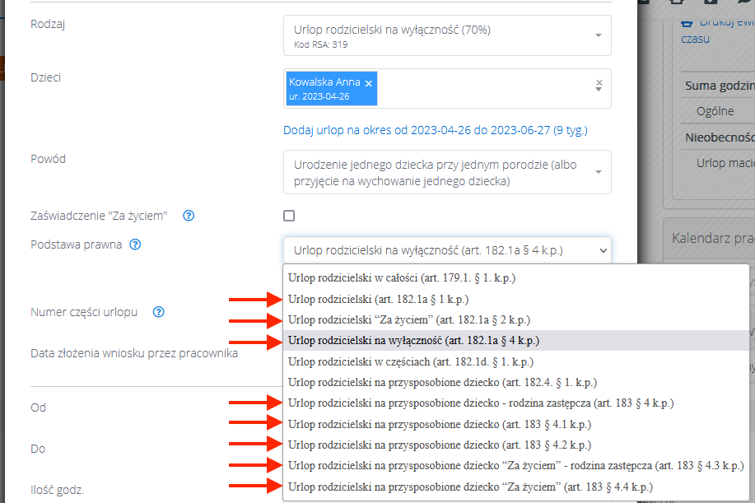Select the option with art. 183 § 4.1 k.p.

click(439, 425)
